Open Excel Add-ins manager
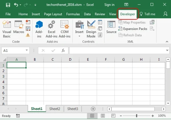The width and height of the screenshot is (171, 120). (52, 29)
